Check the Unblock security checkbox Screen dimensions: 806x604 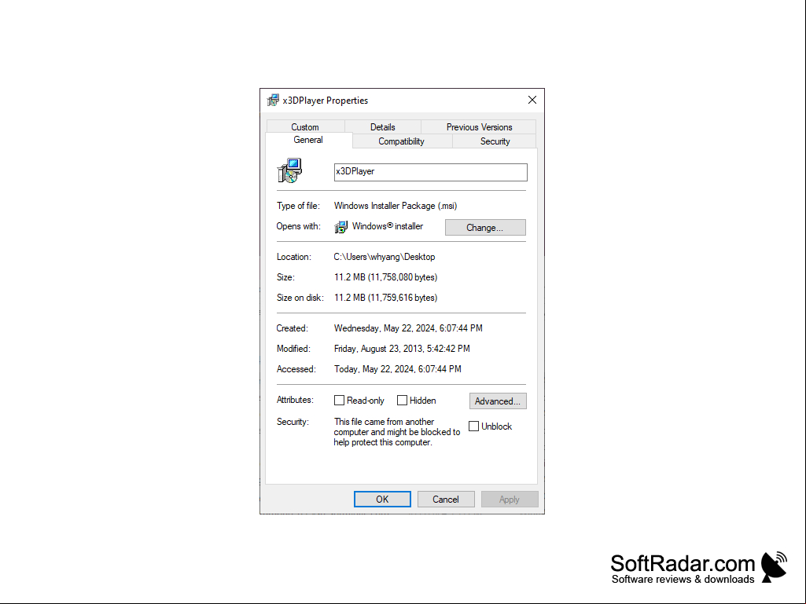(x=474, y=426)
